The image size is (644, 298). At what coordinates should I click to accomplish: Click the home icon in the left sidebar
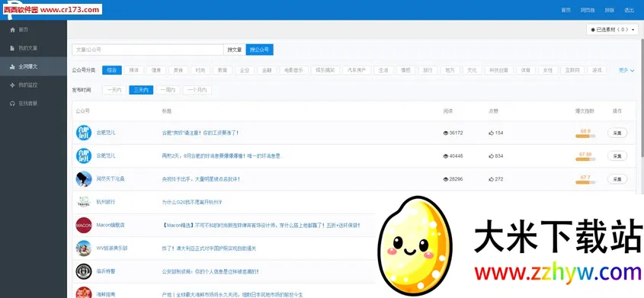pos(12,30)
